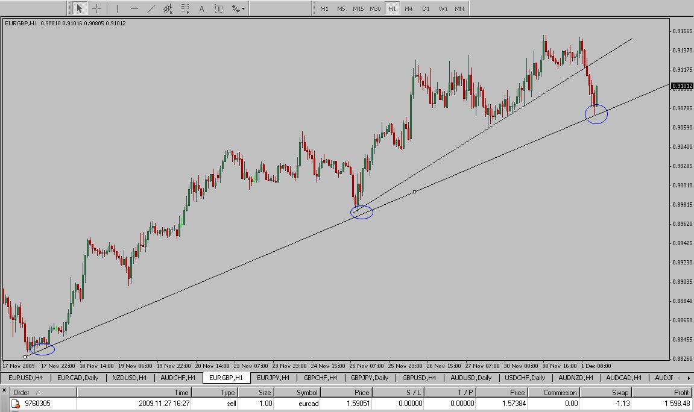This screenshot has width=694, height=412.
Task: Open the arrows objects dropdown
Action: pyautogui.click(x=238, y=8)
